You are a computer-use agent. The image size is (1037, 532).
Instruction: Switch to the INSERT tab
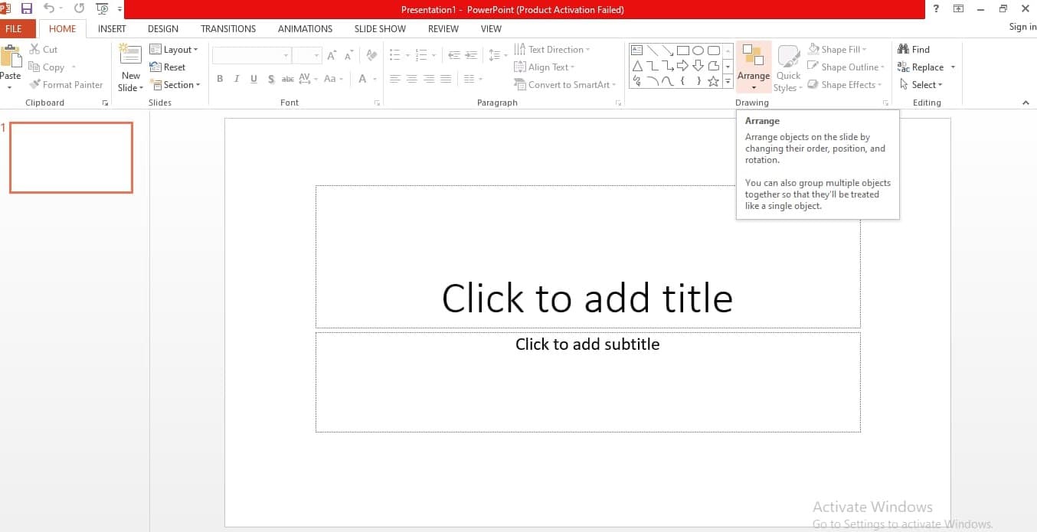click(112, 29)
